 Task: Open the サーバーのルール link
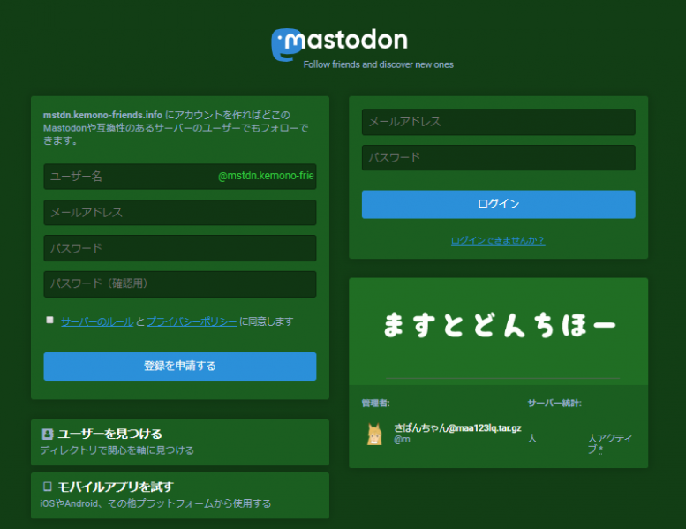pos(97,321)
